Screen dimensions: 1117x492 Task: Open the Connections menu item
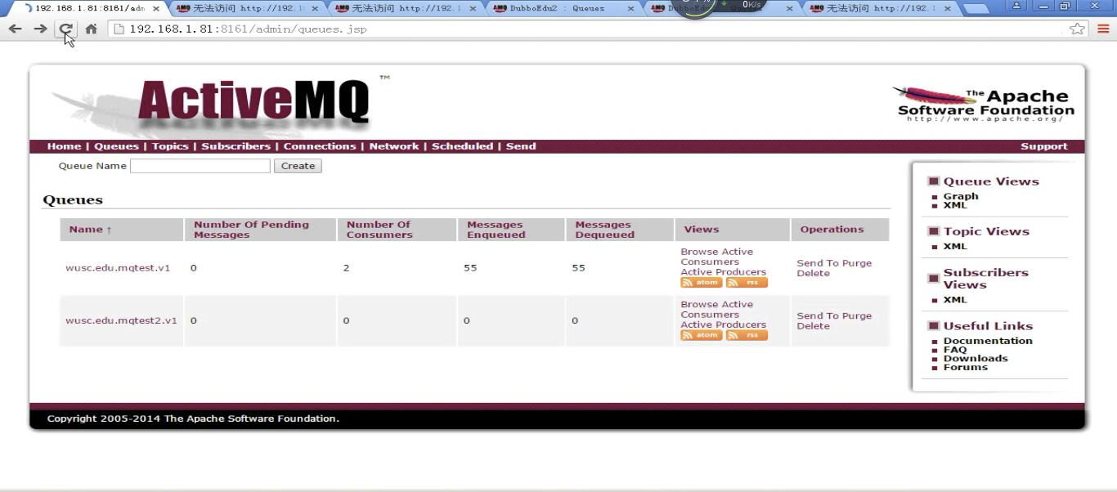coord(320,146)
